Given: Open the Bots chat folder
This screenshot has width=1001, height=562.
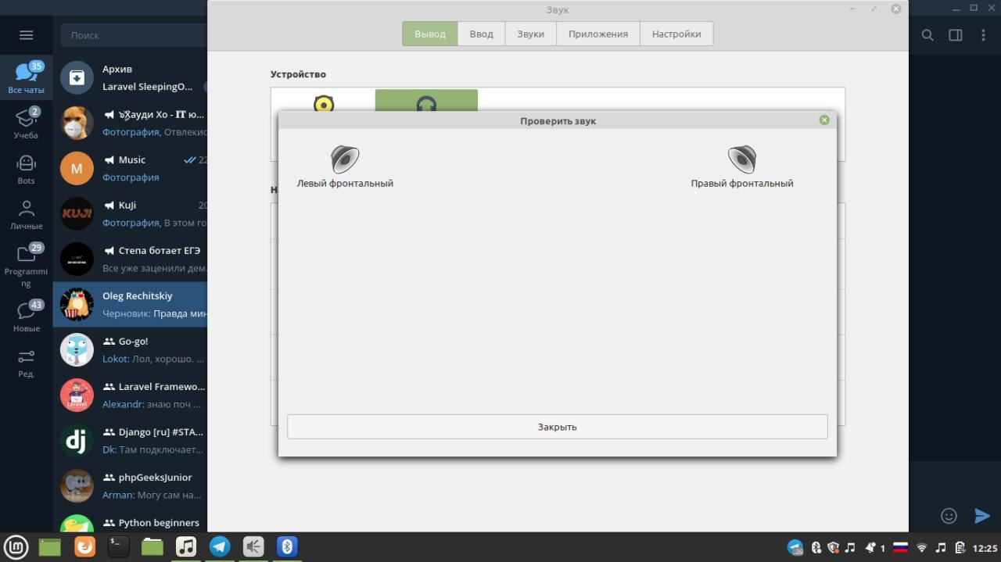Looking at the screenshot, I should (x=26, y=169).
